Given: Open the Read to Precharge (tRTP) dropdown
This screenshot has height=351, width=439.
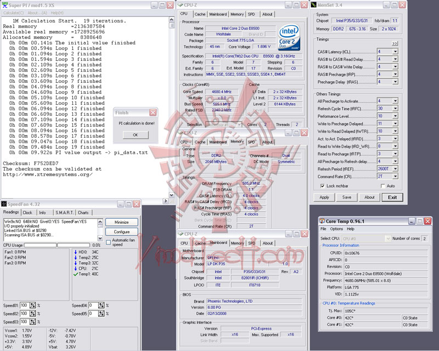Looking at the screenshot, I should (395, 154).
